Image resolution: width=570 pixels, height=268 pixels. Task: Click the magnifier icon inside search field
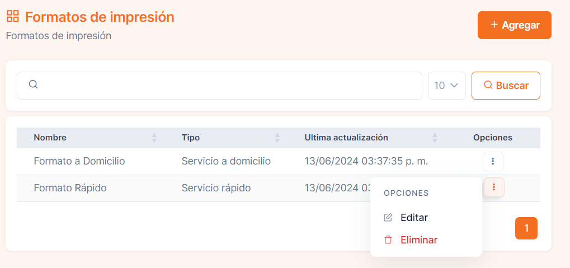pyautogui.click(x=33, y=84)
